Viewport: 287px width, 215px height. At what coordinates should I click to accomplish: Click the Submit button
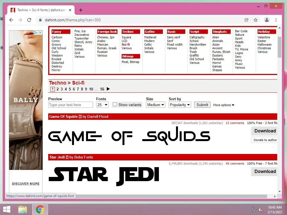[x=202, y=105]
